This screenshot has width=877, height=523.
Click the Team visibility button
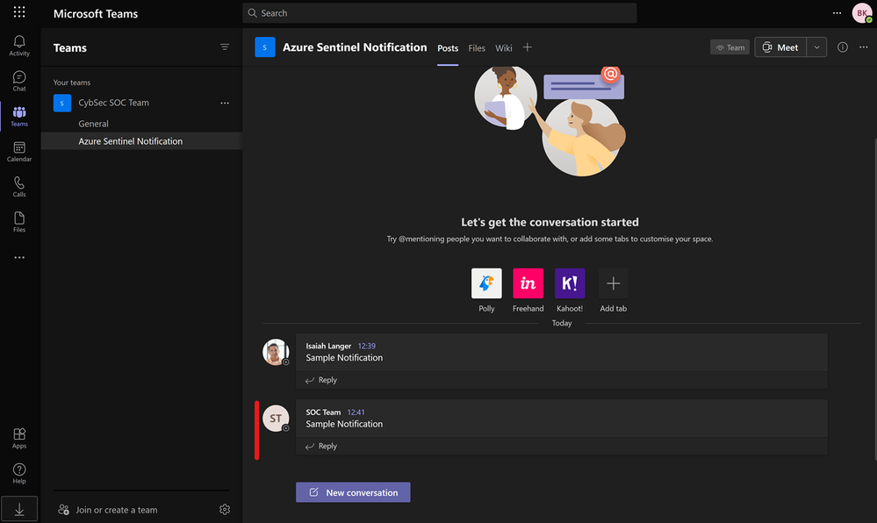730,47
